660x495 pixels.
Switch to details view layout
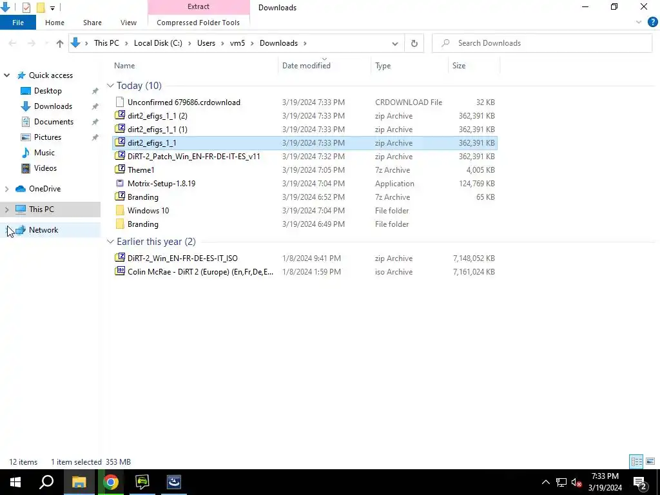pos(636,461)
